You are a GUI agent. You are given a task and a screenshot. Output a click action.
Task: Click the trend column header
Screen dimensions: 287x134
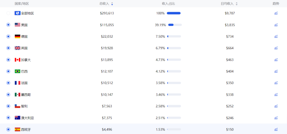(x=276, y=4)
